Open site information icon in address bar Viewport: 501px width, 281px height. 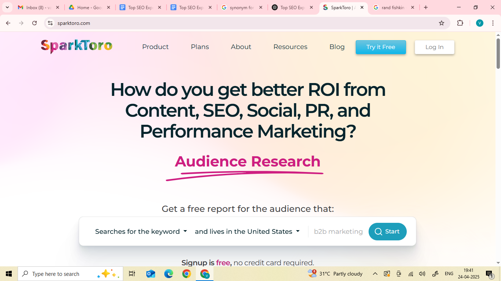tap(51, 23)
